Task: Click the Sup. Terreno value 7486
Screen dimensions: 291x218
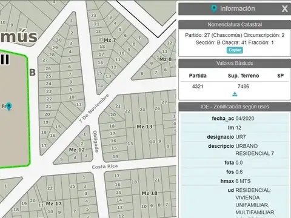Action: pyautogui.click(x=243, y=87)
